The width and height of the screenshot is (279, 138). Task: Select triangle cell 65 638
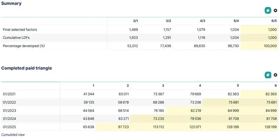[89, 127]
